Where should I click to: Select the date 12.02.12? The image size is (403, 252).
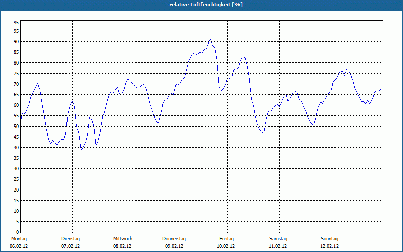(329, 246)
